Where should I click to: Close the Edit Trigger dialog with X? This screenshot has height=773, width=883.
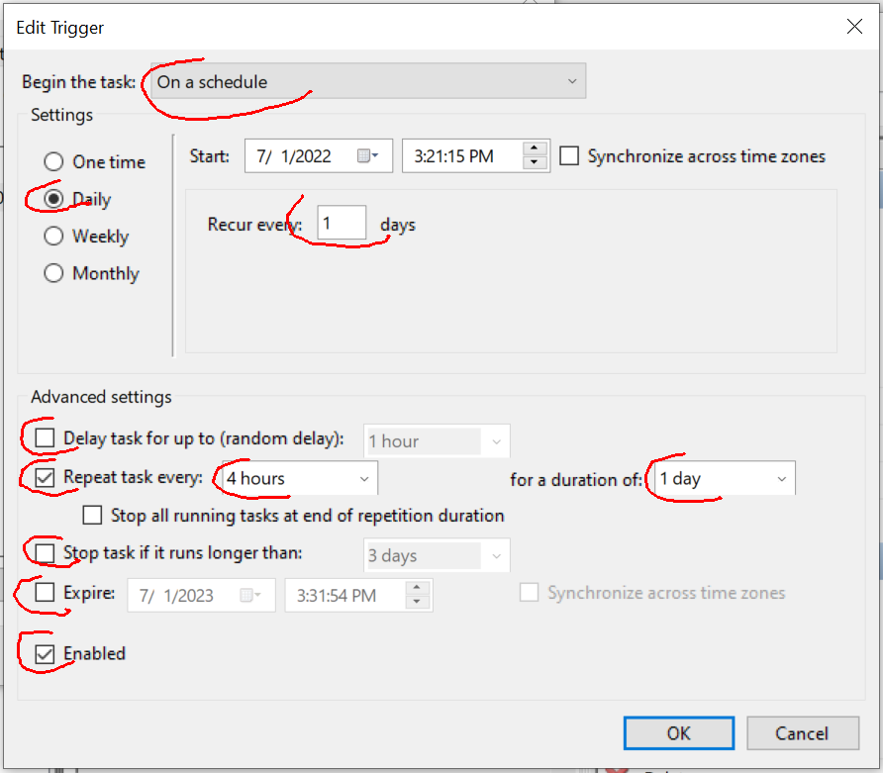pos(854,27)
